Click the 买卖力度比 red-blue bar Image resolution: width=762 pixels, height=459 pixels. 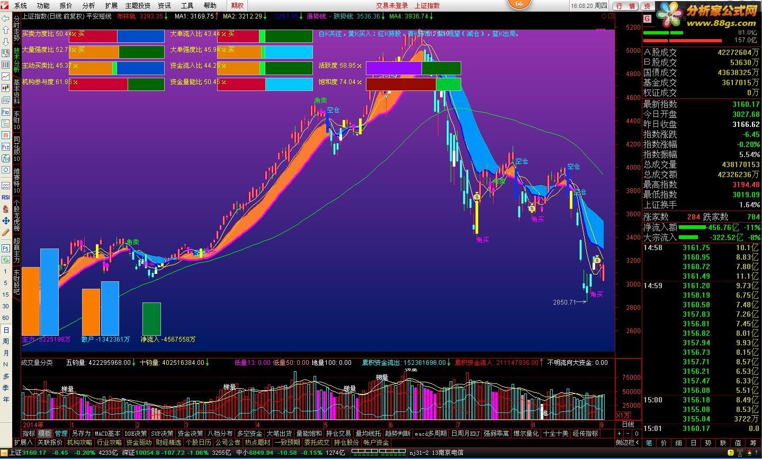116,36
